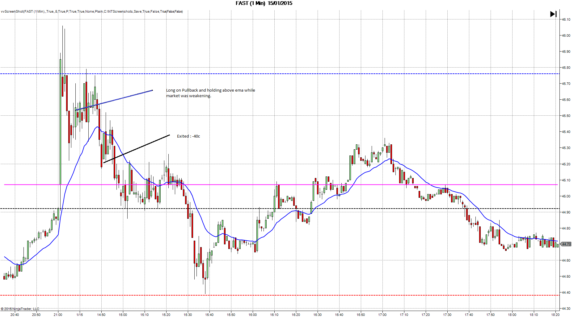Viewport: 574px width, 319px height.
Task: Click the 1/15 date label on time axis
Action: [x=79, y=315]
